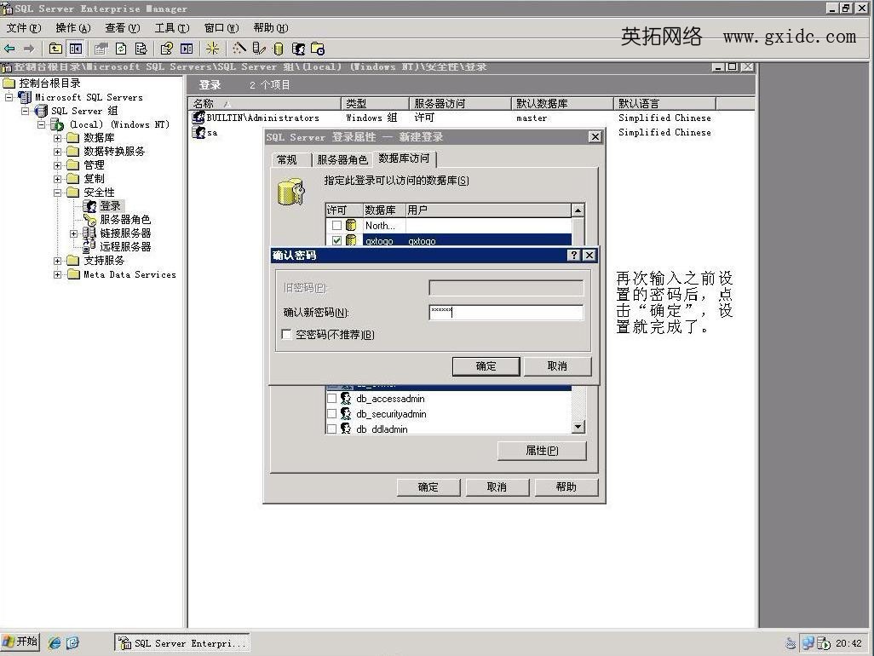
Task: Click the Up One Level toolbar icon
Action: [55, 49]
